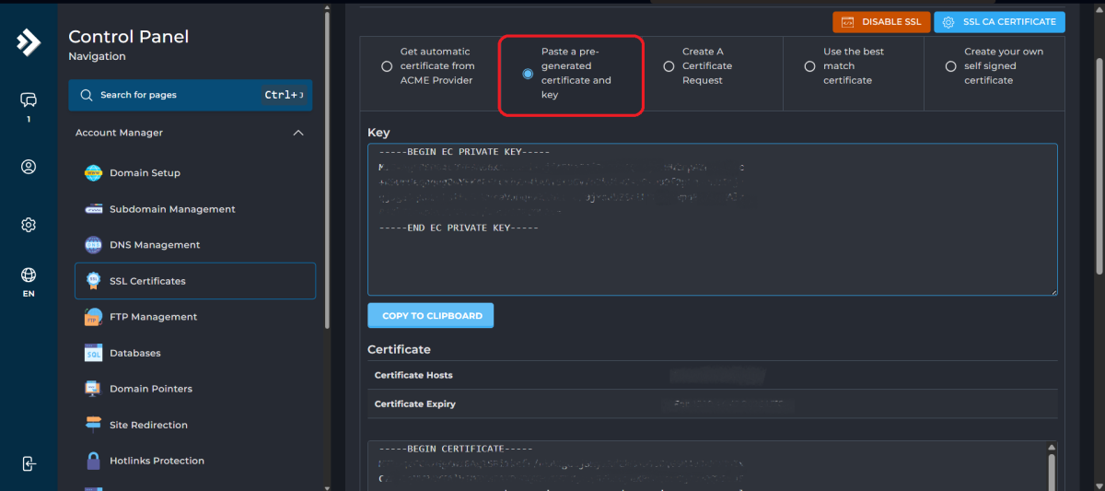
Task: Click the logout icon at bottom left
Action: [x=29, y=463]
